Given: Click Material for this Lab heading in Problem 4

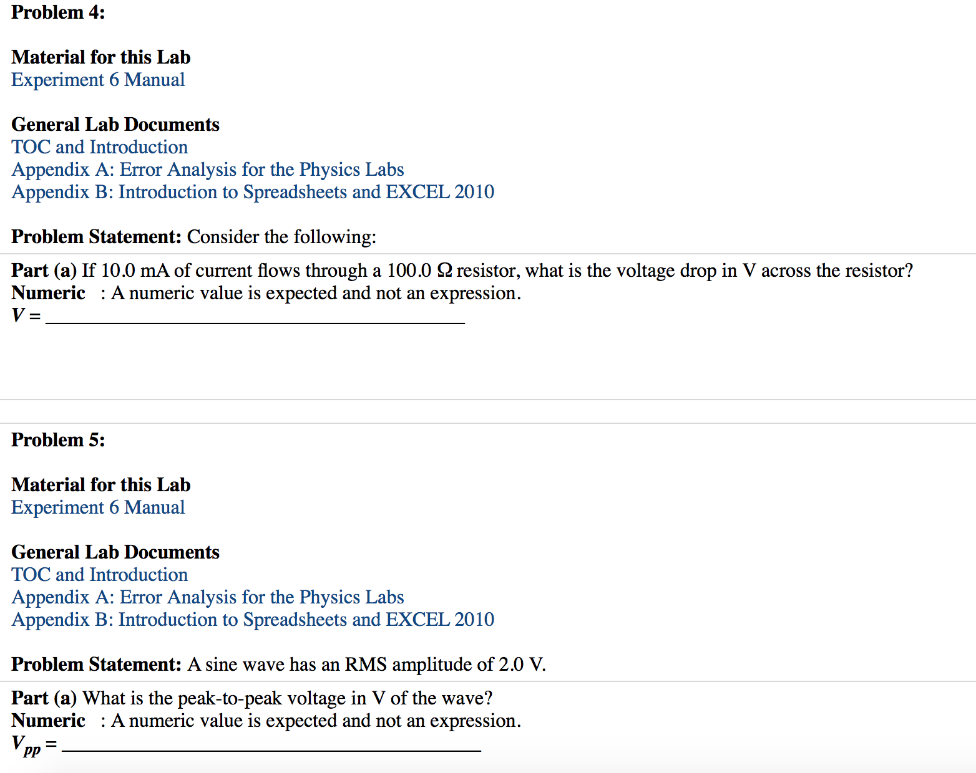Looking at the screenshot, I should click(x=101, y=57).
